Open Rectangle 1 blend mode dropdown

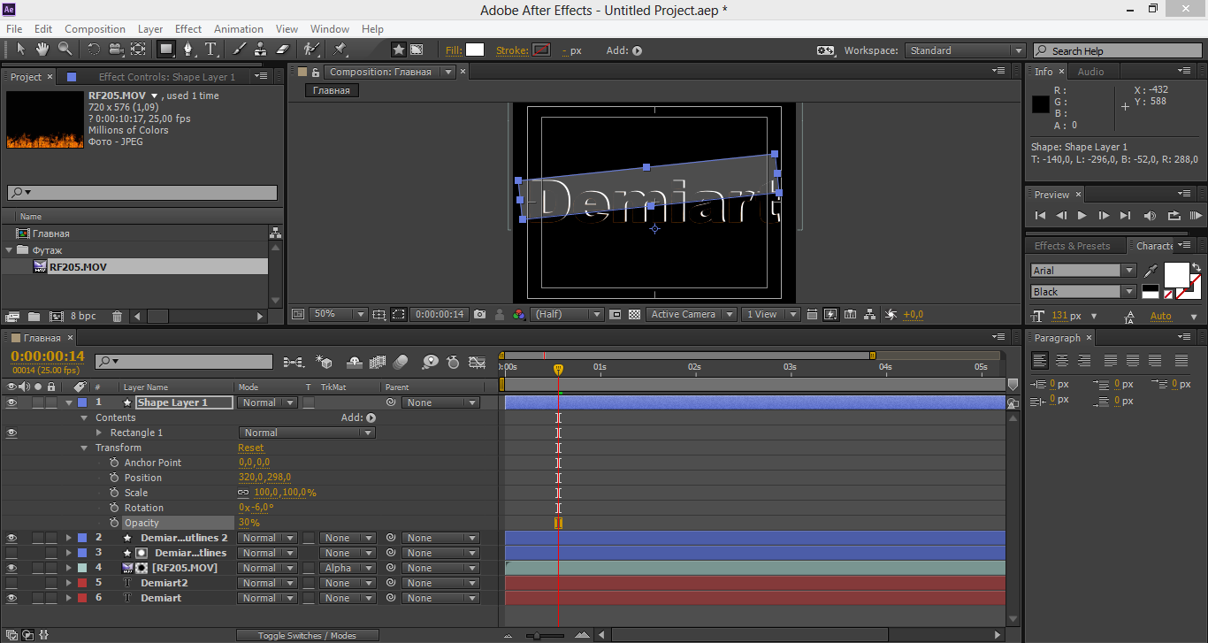pyautogui.click(x=307, y=432)
